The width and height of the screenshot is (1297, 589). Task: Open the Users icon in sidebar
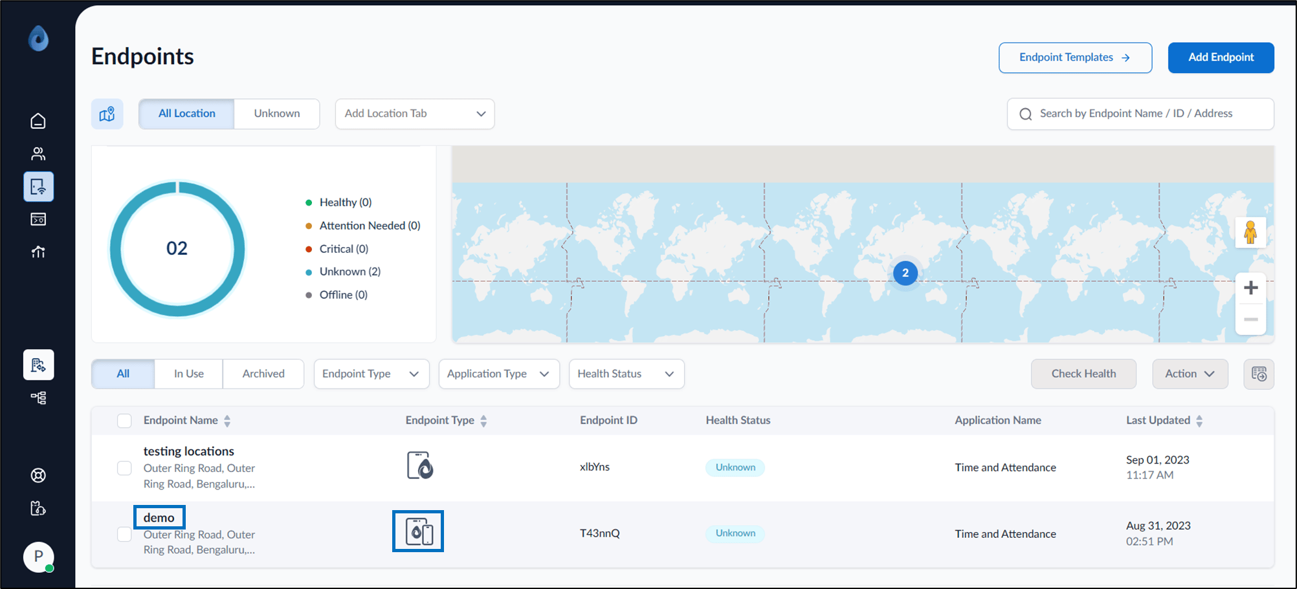38,154
